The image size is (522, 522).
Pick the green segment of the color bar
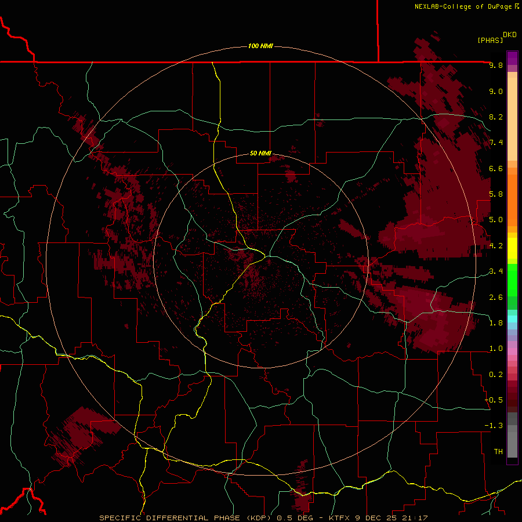click(512, 280)
